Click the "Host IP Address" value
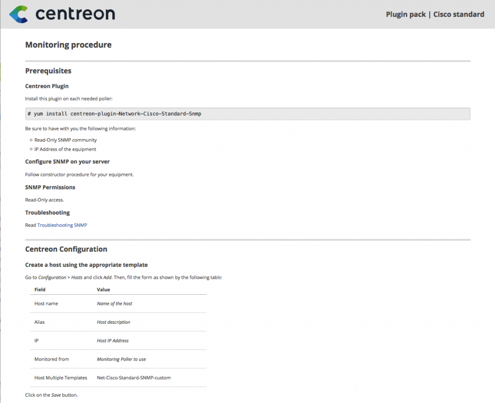Screen dimensions: 495x403 coord(113,341)
